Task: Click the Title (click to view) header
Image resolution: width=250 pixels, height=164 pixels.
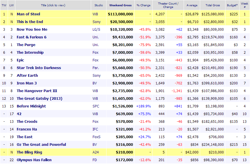Action: [x=53, y=5]
